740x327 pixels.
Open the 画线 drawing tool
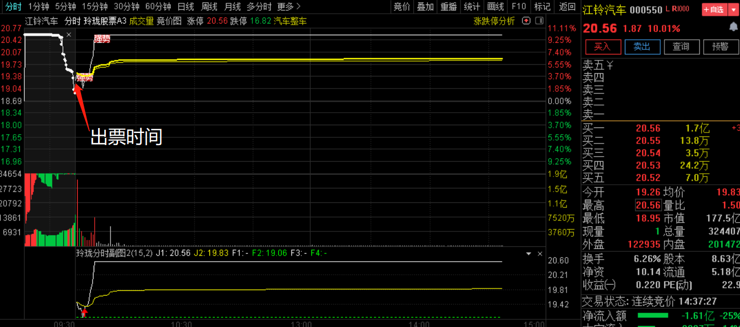coord(495,7)
